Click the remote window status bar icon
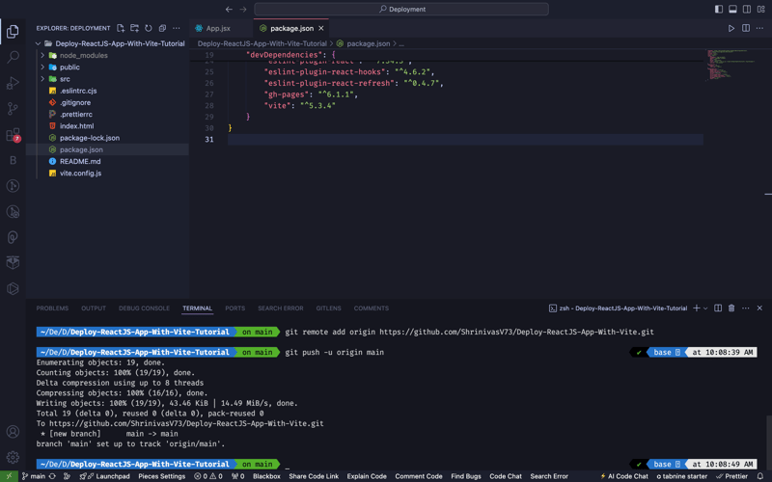This screenshot has height=482, width=772. (9, 476)
